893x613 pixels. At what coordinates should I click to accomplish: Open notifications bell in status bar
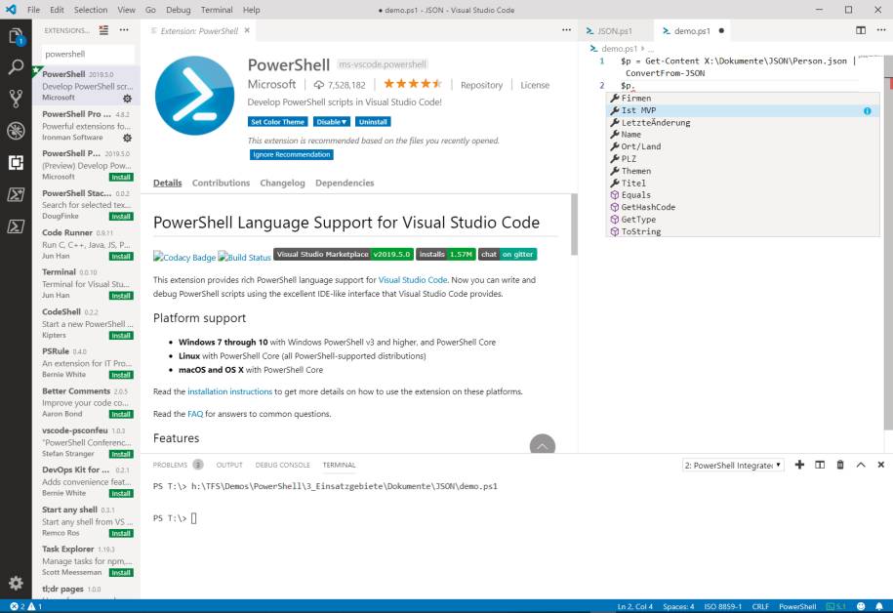coord(879,607)
